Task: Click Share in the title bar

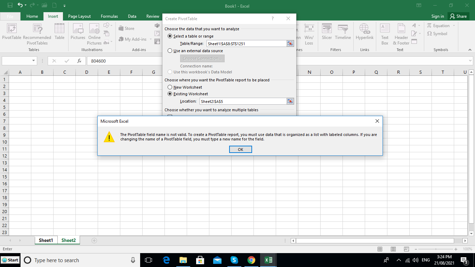Action: [x=458, y=16]
